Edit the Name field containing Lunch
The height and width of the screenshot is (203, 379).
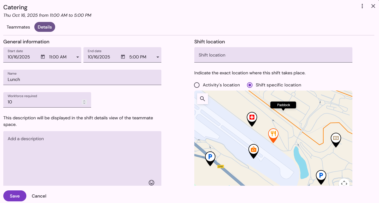pos(82,77)
